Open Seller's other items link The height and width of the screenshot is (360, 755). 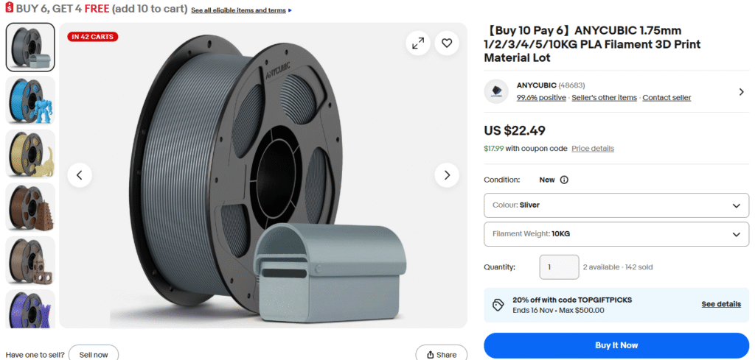point(605,97)
